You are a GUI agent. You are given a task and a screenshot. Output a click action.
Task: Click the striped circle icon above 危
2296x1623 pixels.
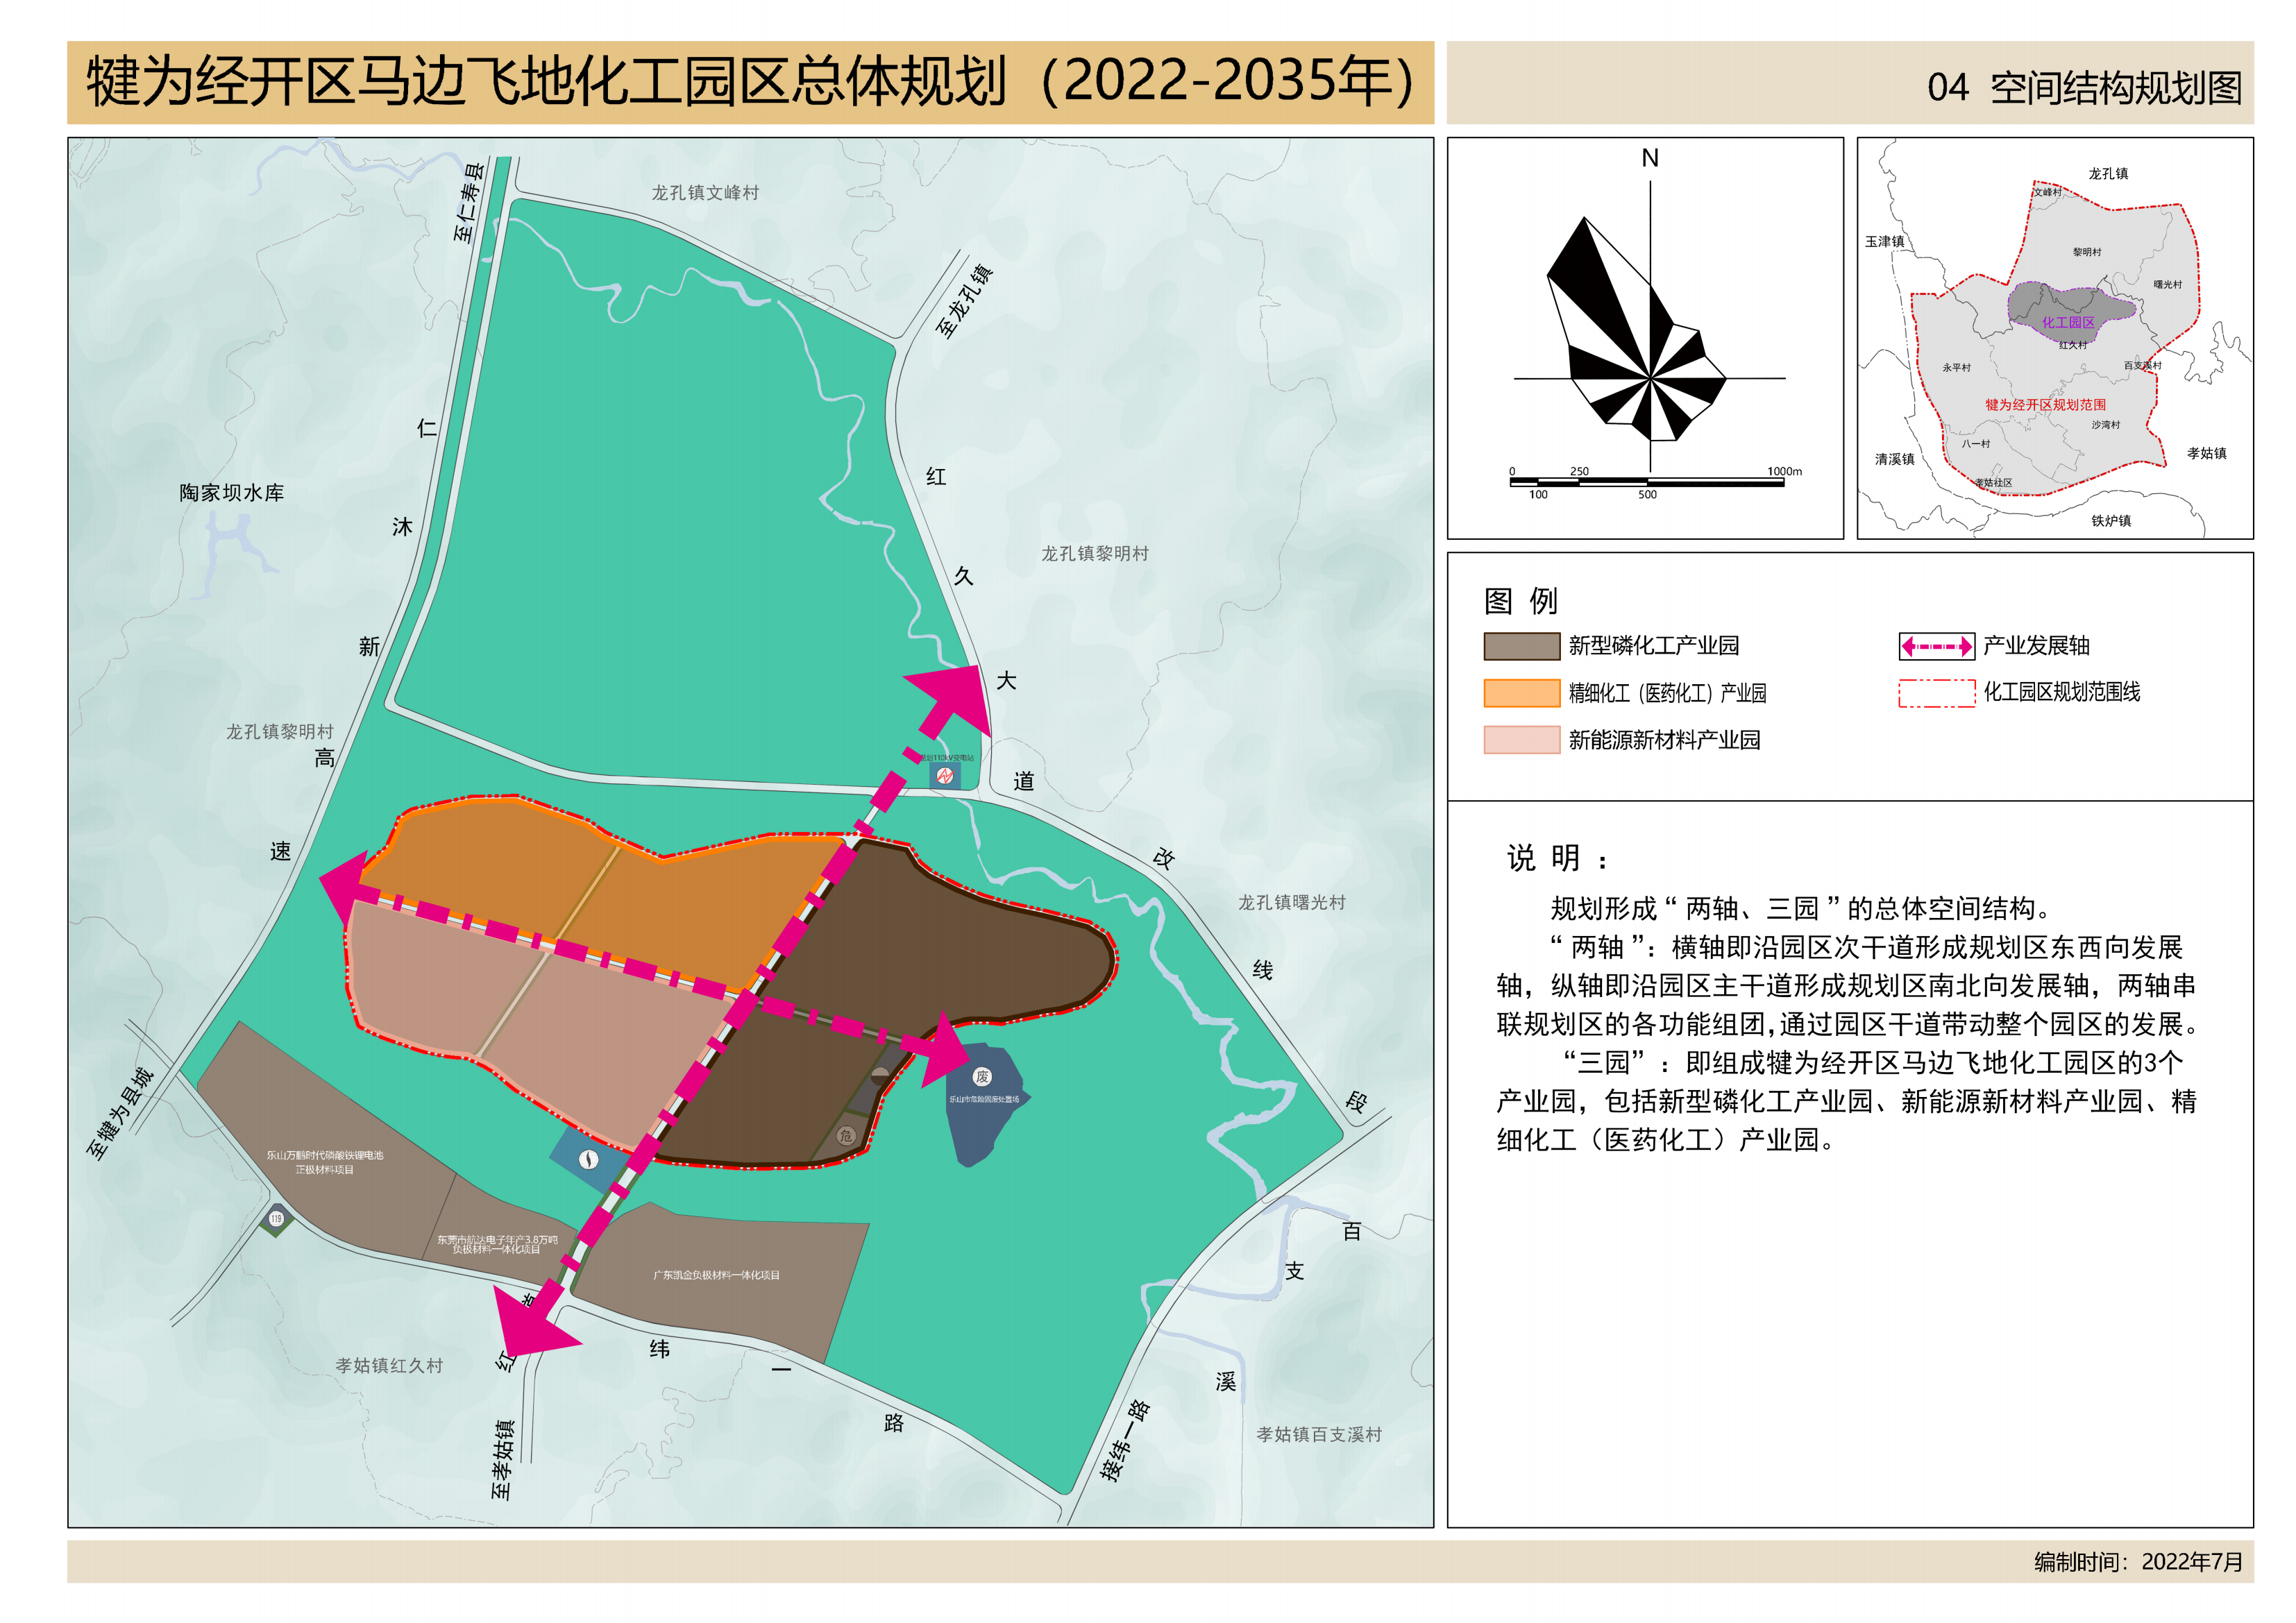pyautogui.click(x=880, y=1076)
